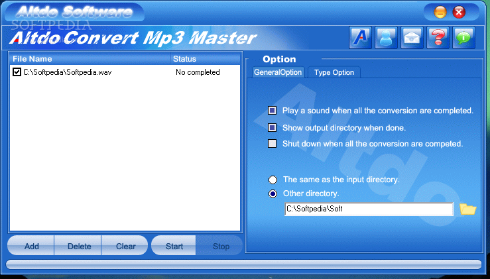
Task: Minimize window using orange button
Action: [440, 13]
